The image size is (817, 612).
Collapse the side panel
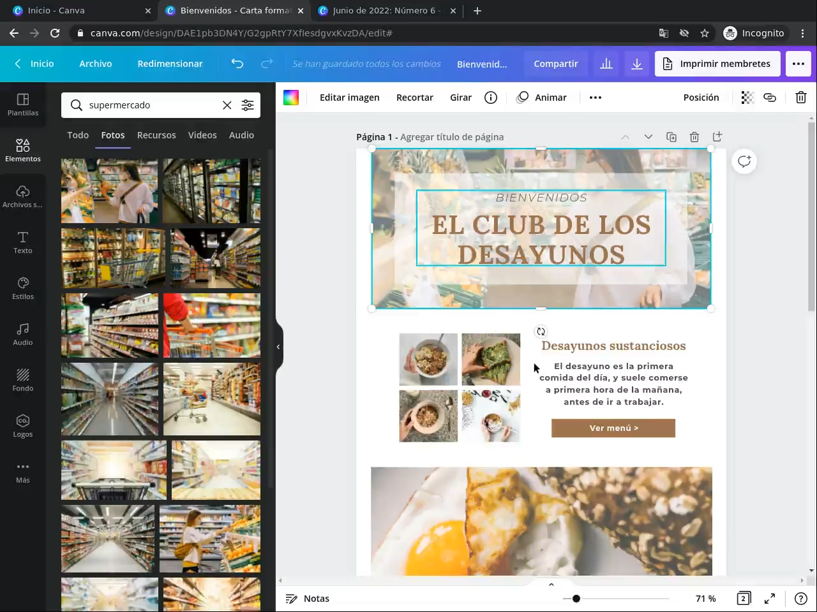278,347
